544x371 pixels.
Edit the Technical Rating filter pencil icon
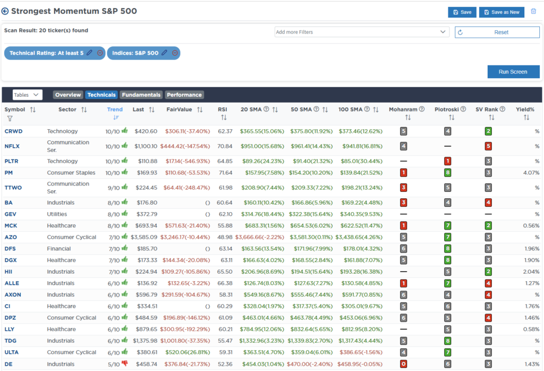pos(89,53)
